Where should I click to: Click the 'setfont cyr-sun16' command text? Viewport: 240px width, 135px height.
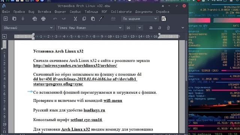coord(86,120)
